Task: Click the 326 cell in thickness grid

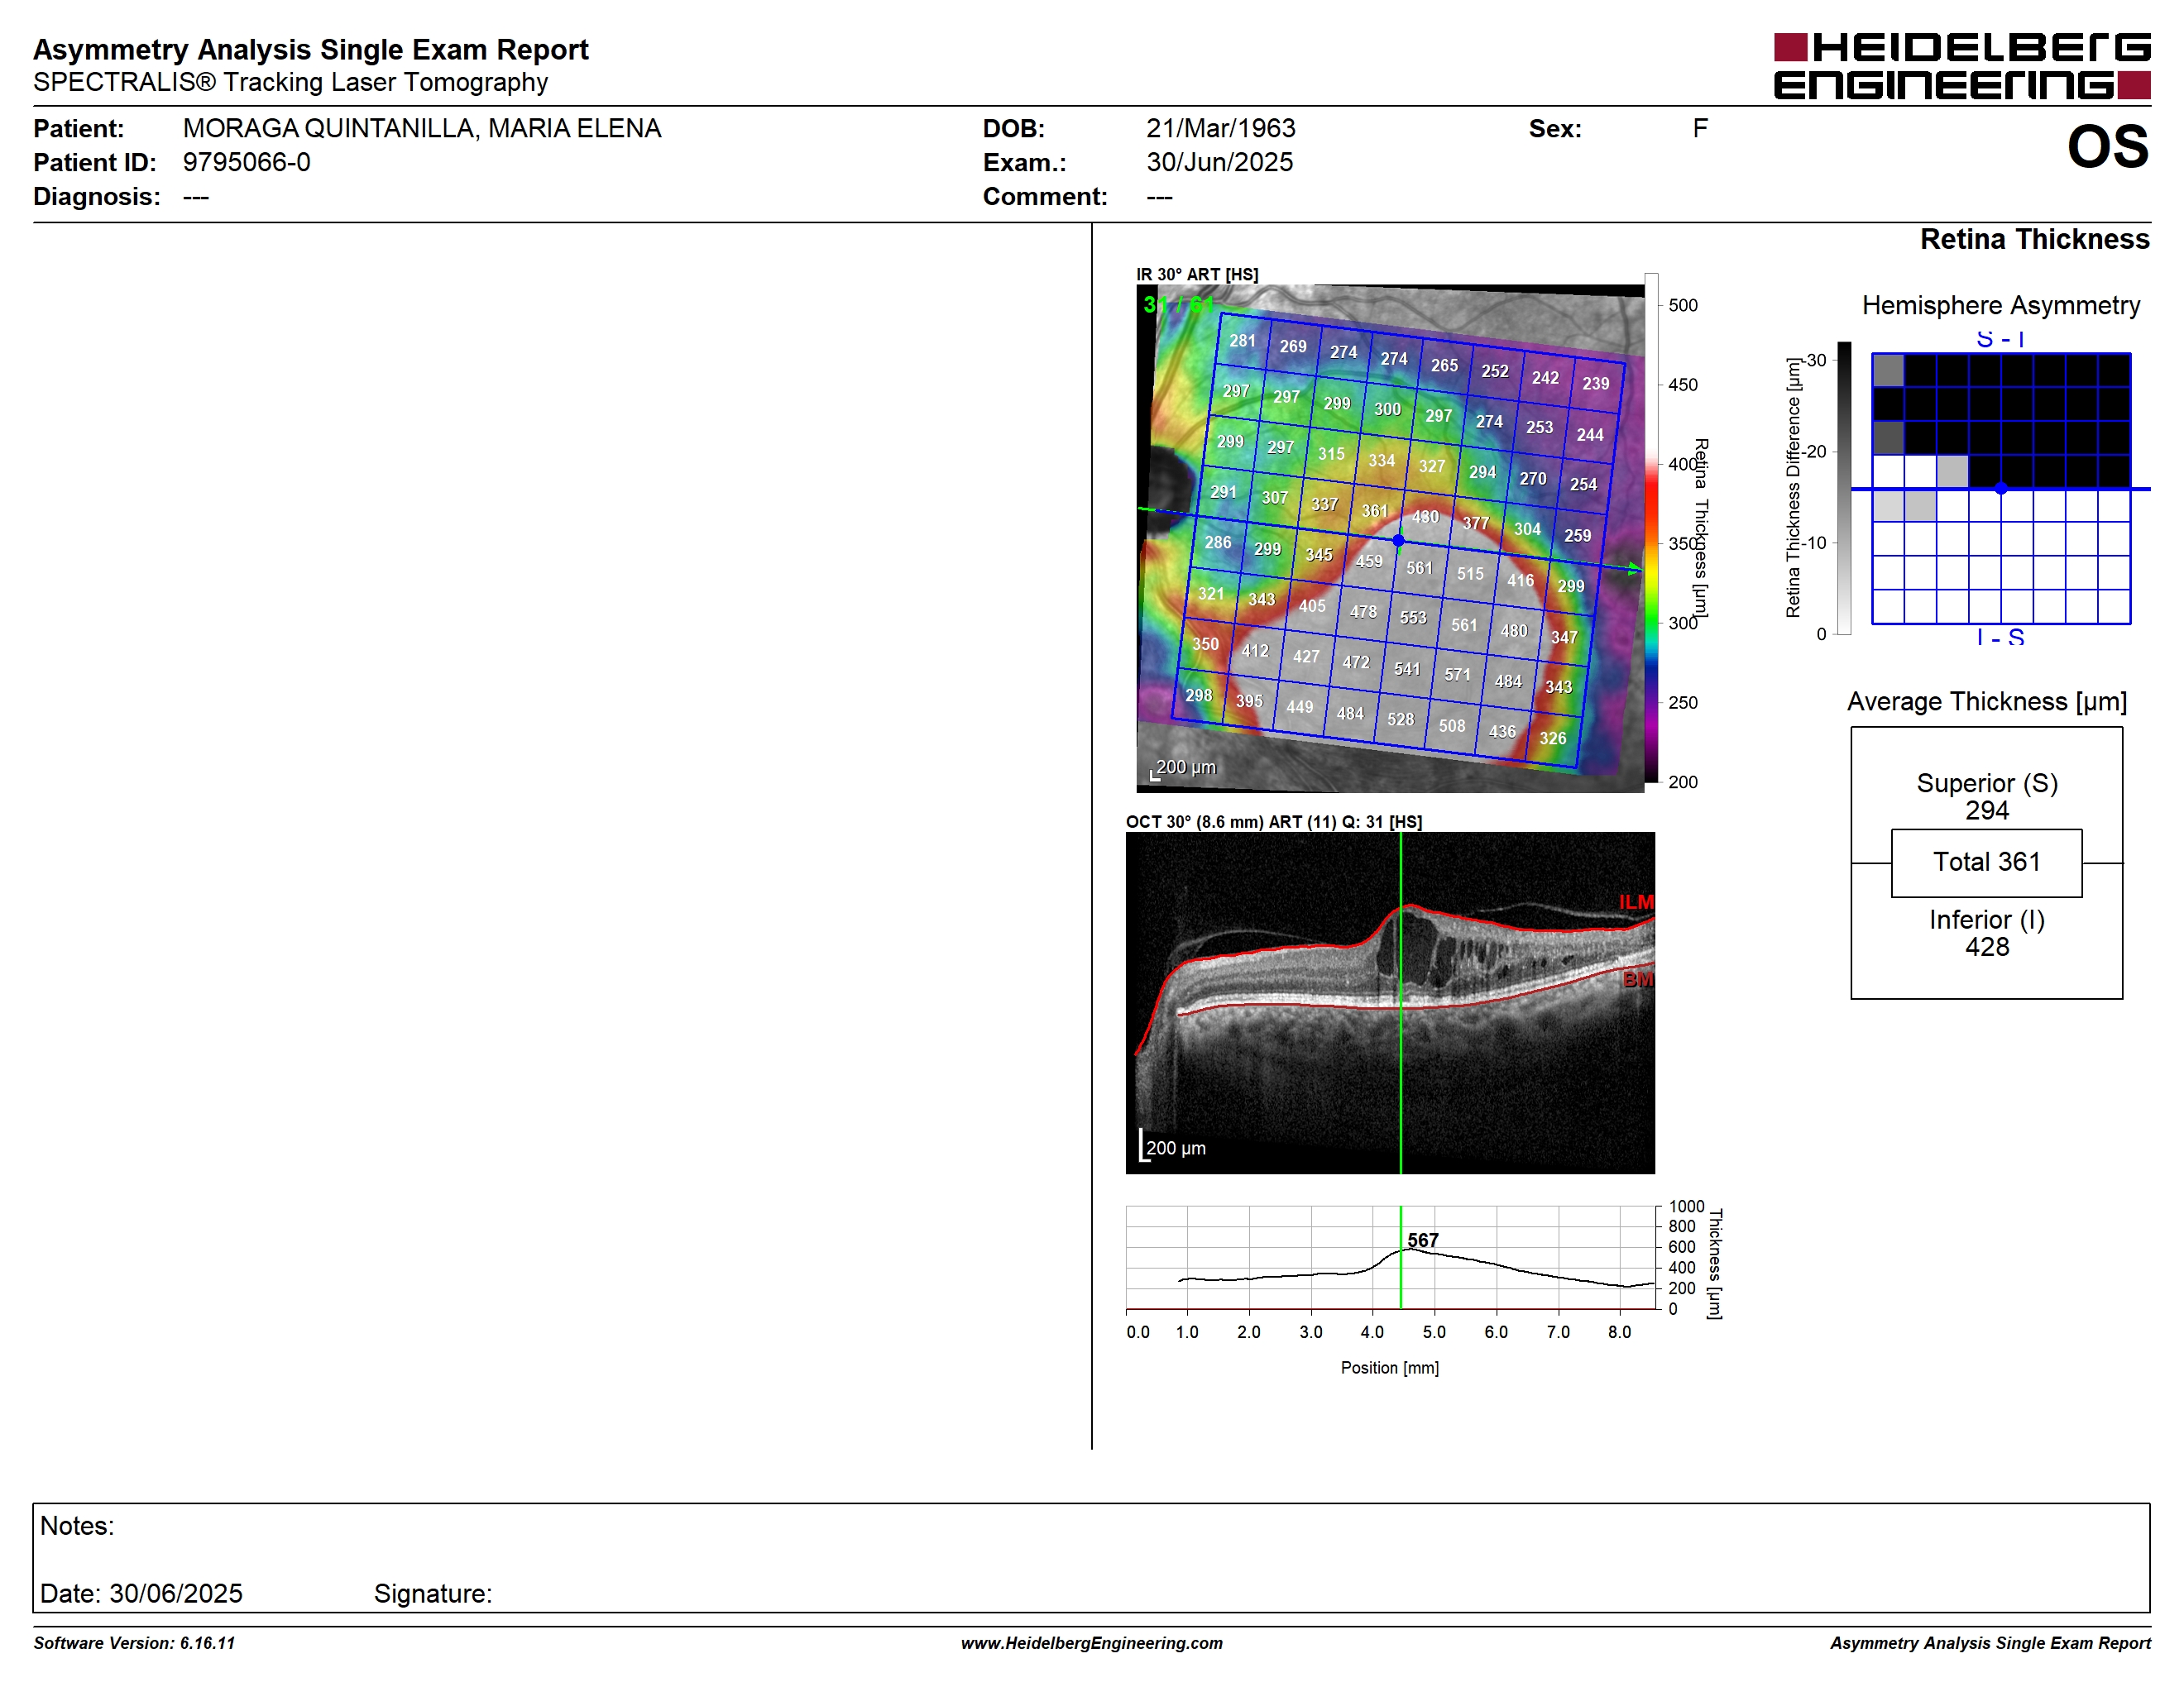Action: (x=1553, y=738)
